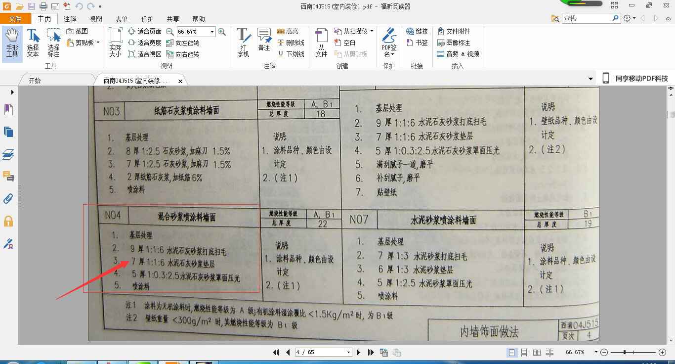675x364 pixels.
Task: Switch to the View (视图) ribbon tab
Action: pyautogui.click(x=96, y=19)
